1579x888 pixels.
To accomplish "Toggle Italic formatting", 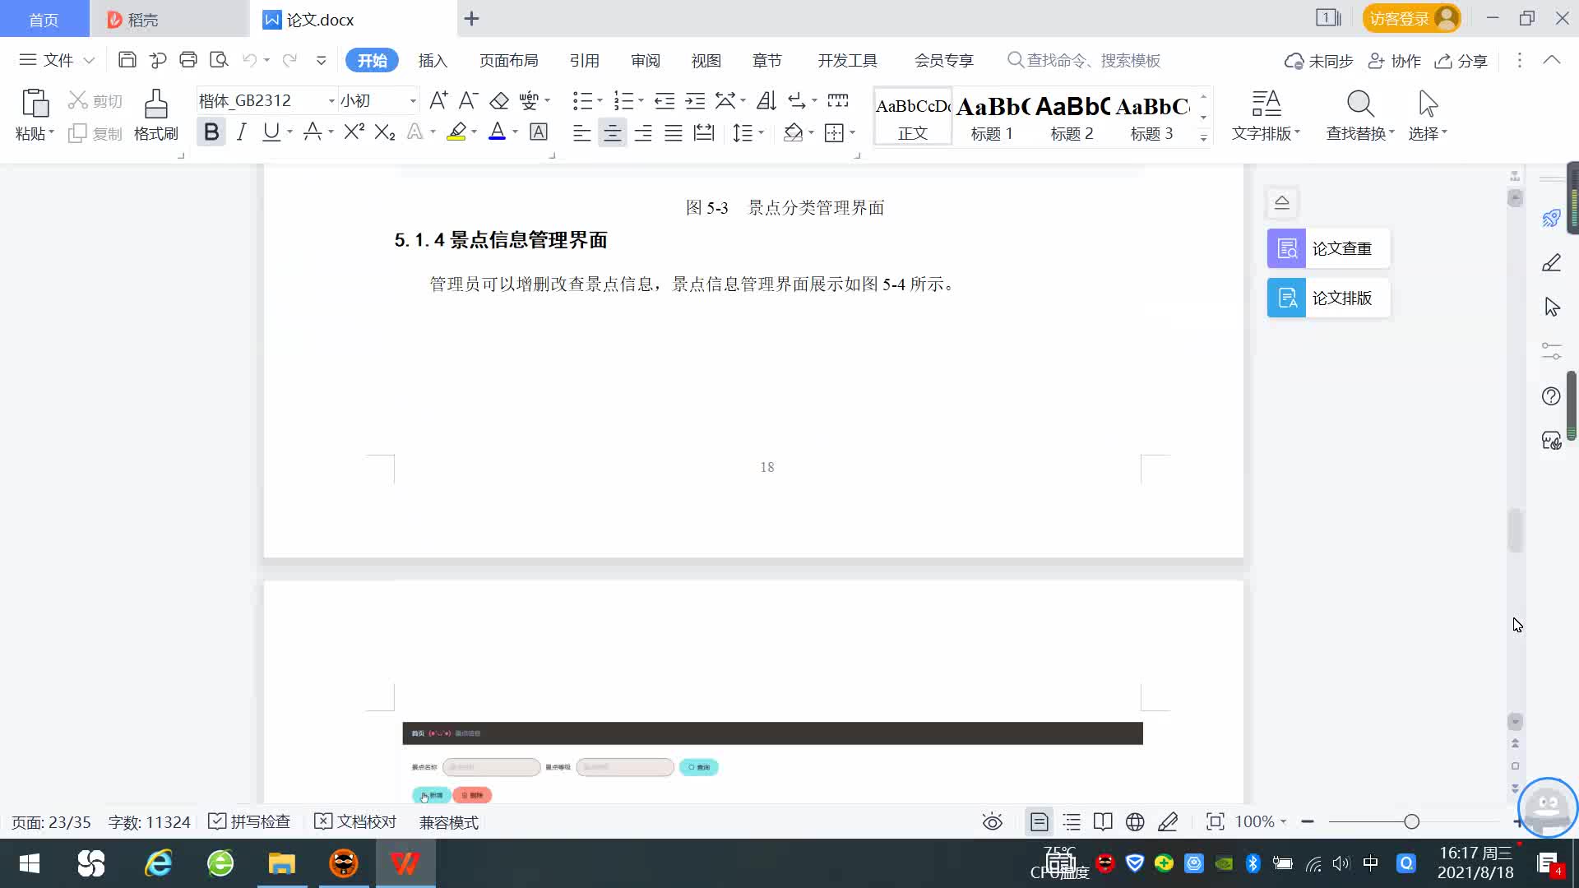I will point(241,132).
